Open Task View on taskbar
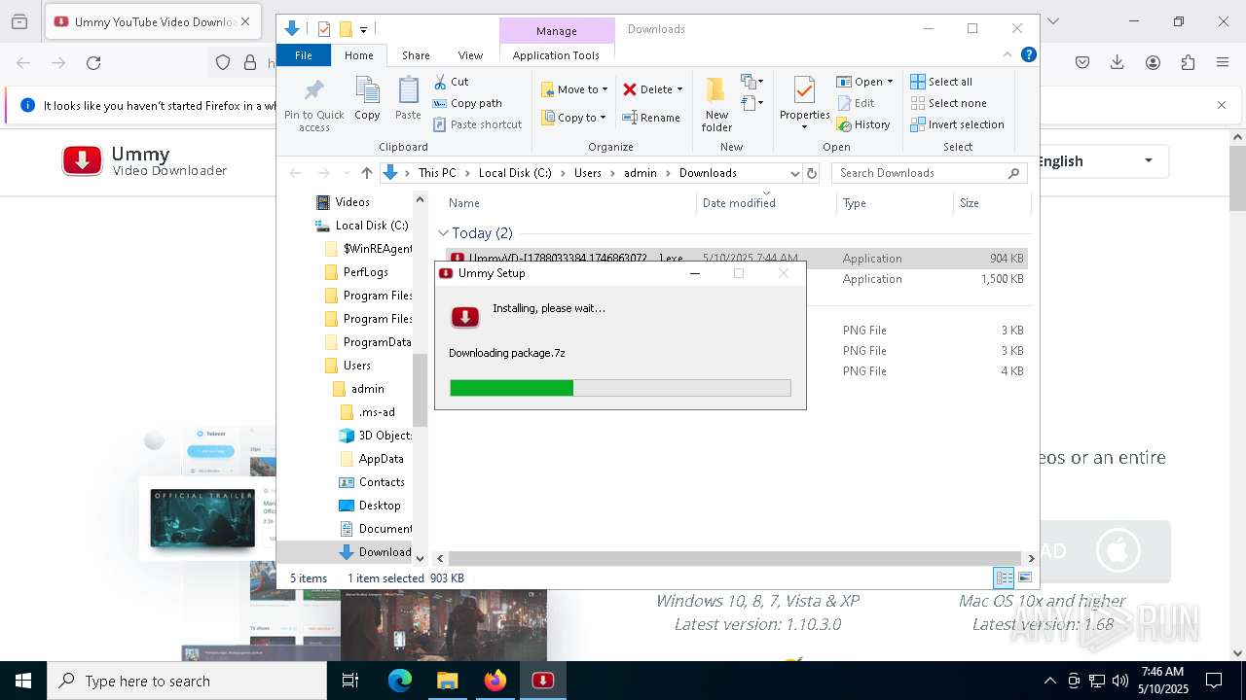The image size is (1246, 700). coord(350,681)
